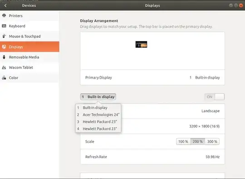
Task: Click the printer icon in sidebar
Action: (x=4, y=15)
